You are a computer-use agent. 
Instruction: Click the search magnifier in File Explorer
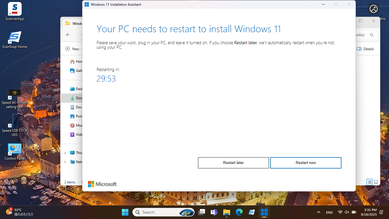tap(372, 35)
